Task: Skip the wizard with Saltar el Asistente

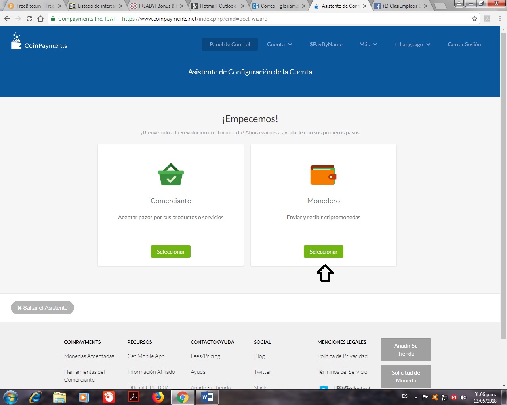Action: point(42,308)
